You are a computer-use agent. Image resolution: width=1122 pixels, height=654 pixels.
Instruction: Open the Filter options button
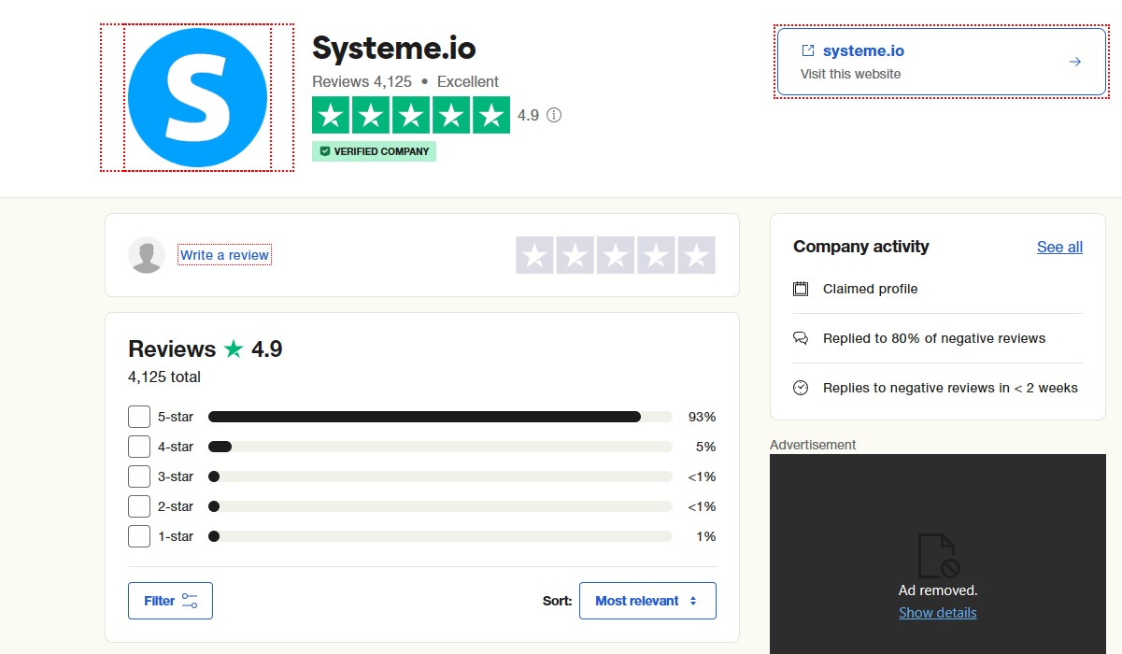[x=170, y=601]
